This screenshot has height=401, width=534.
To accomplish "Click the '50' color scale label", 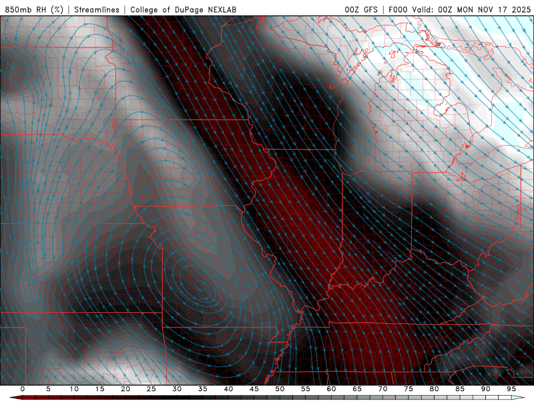I will tap(280, 389).
